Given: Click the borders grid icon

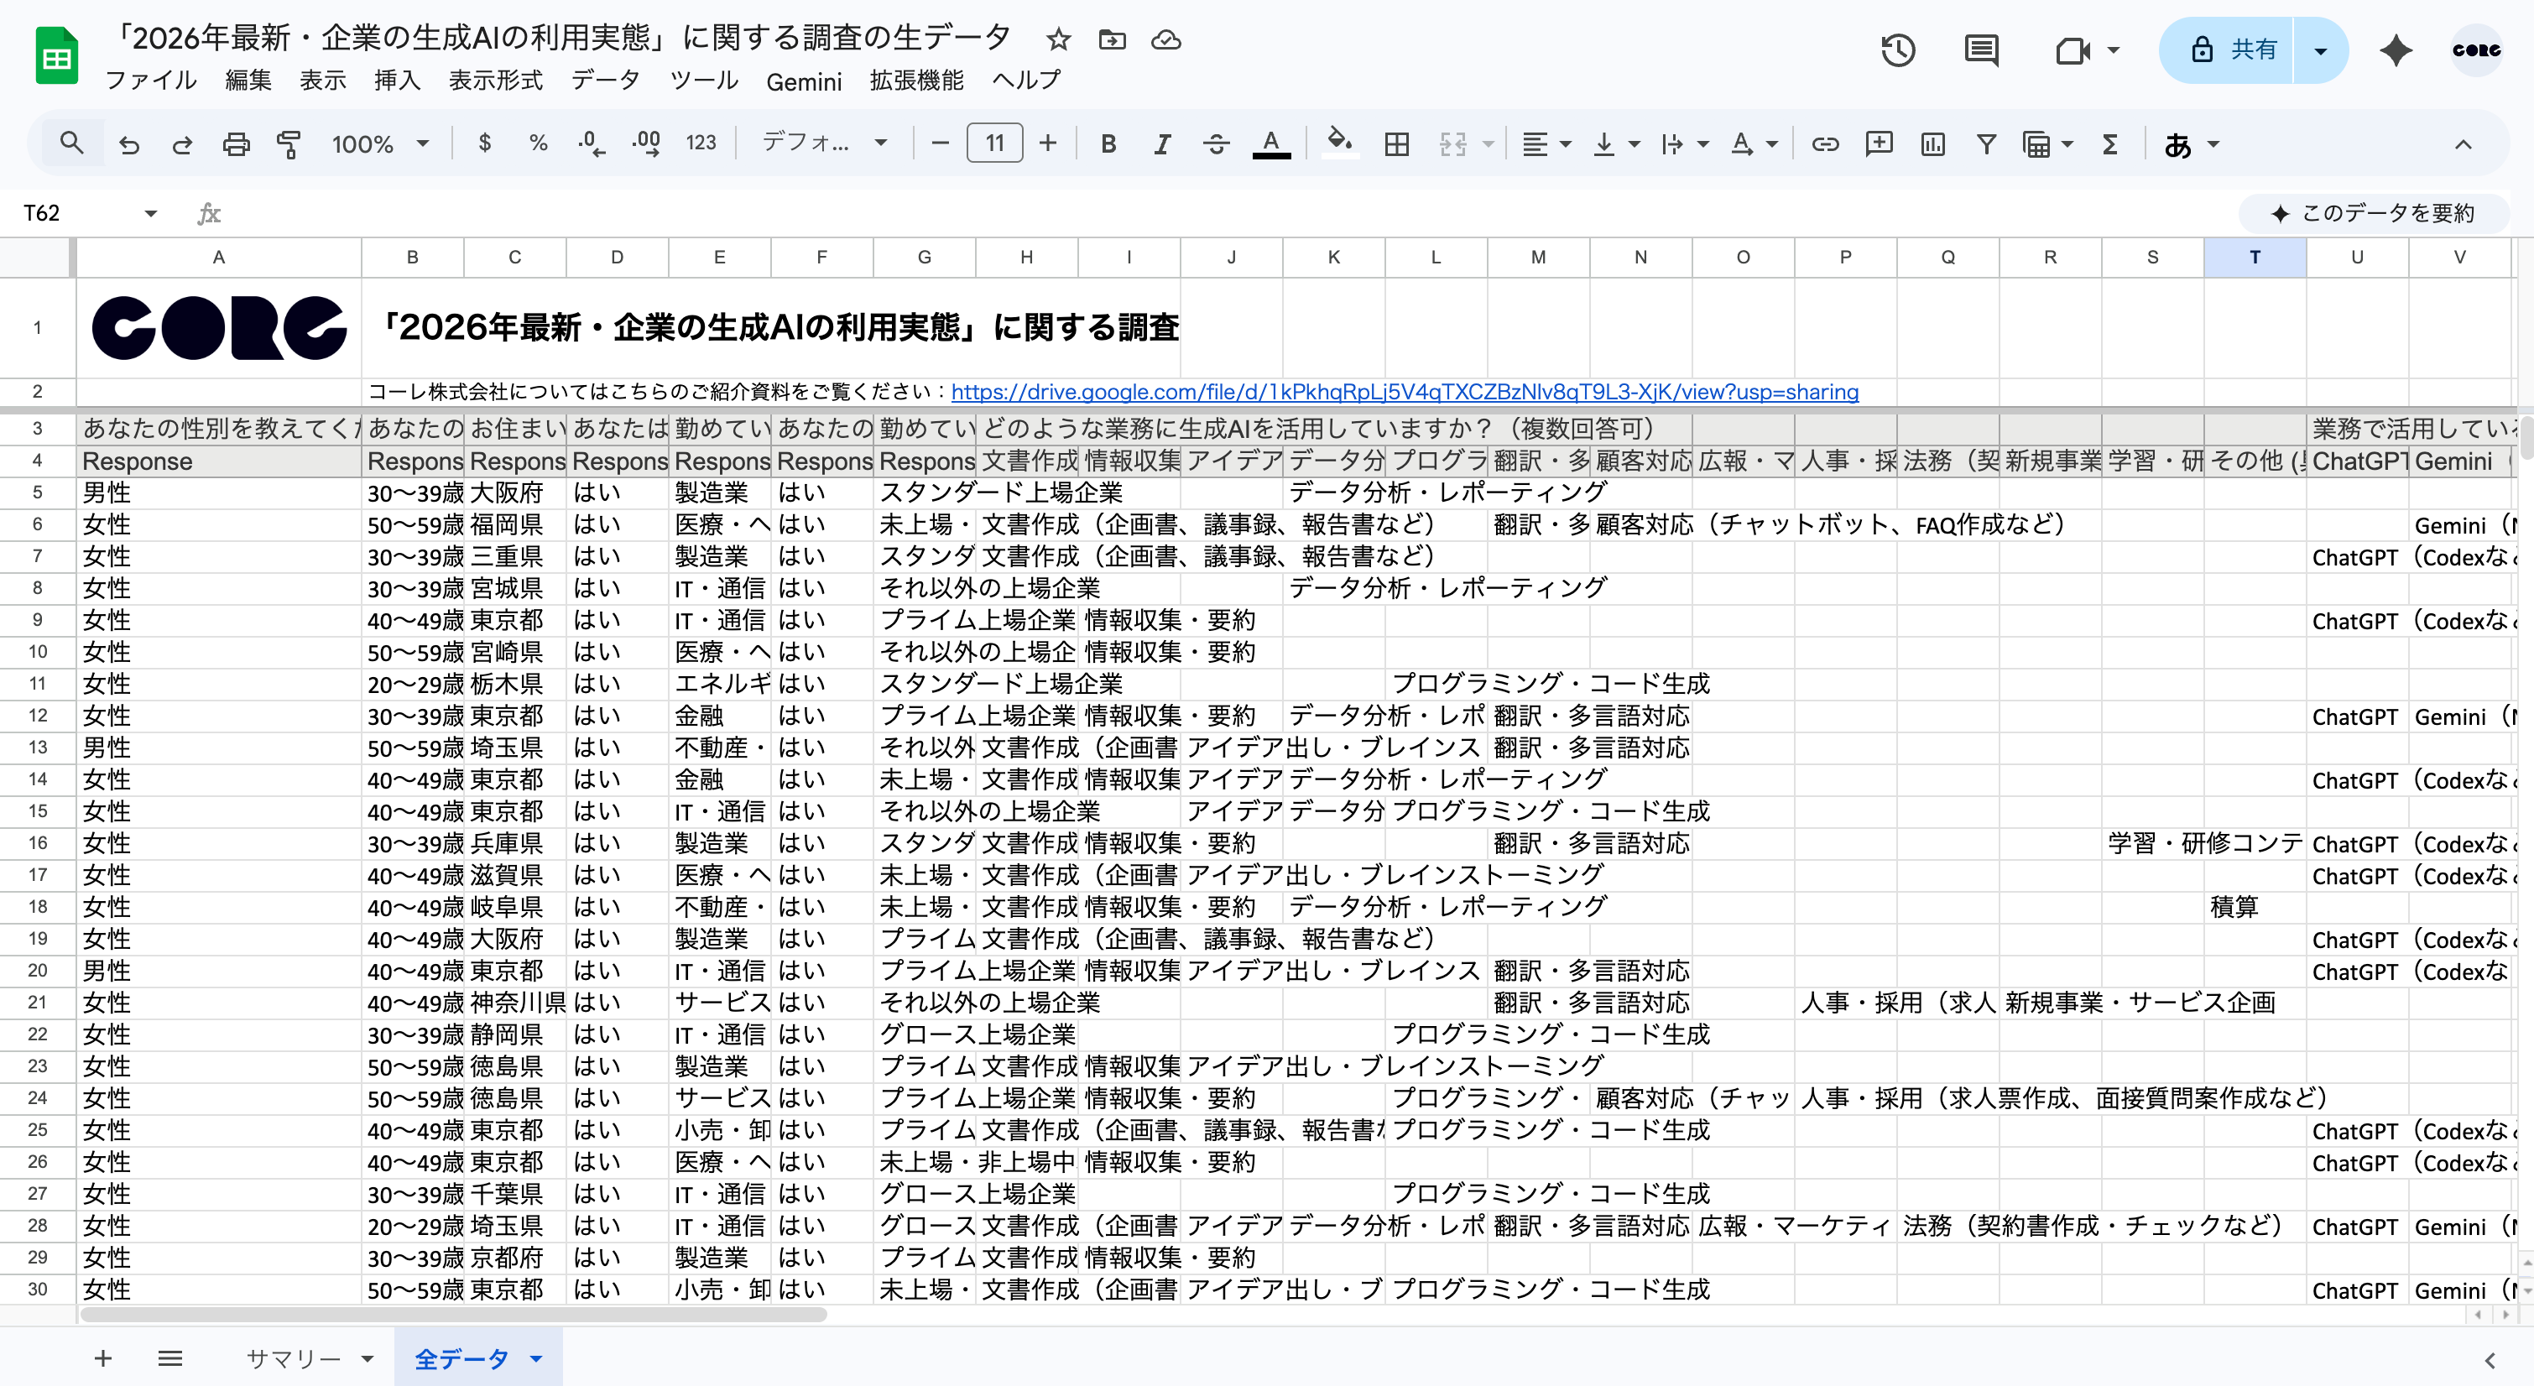Looking at the screenshot, I should [x=1396, y=144].
